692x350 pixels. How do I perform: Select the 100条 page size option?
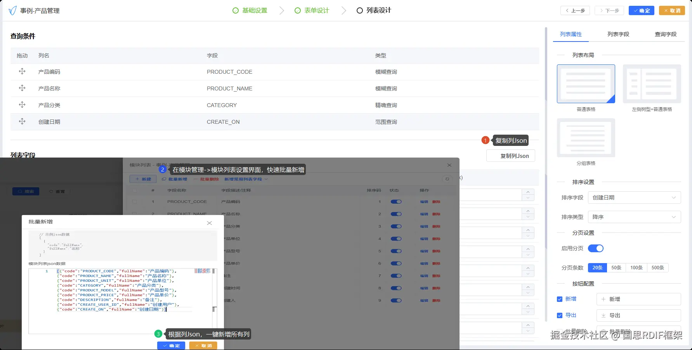pos(636,267)
